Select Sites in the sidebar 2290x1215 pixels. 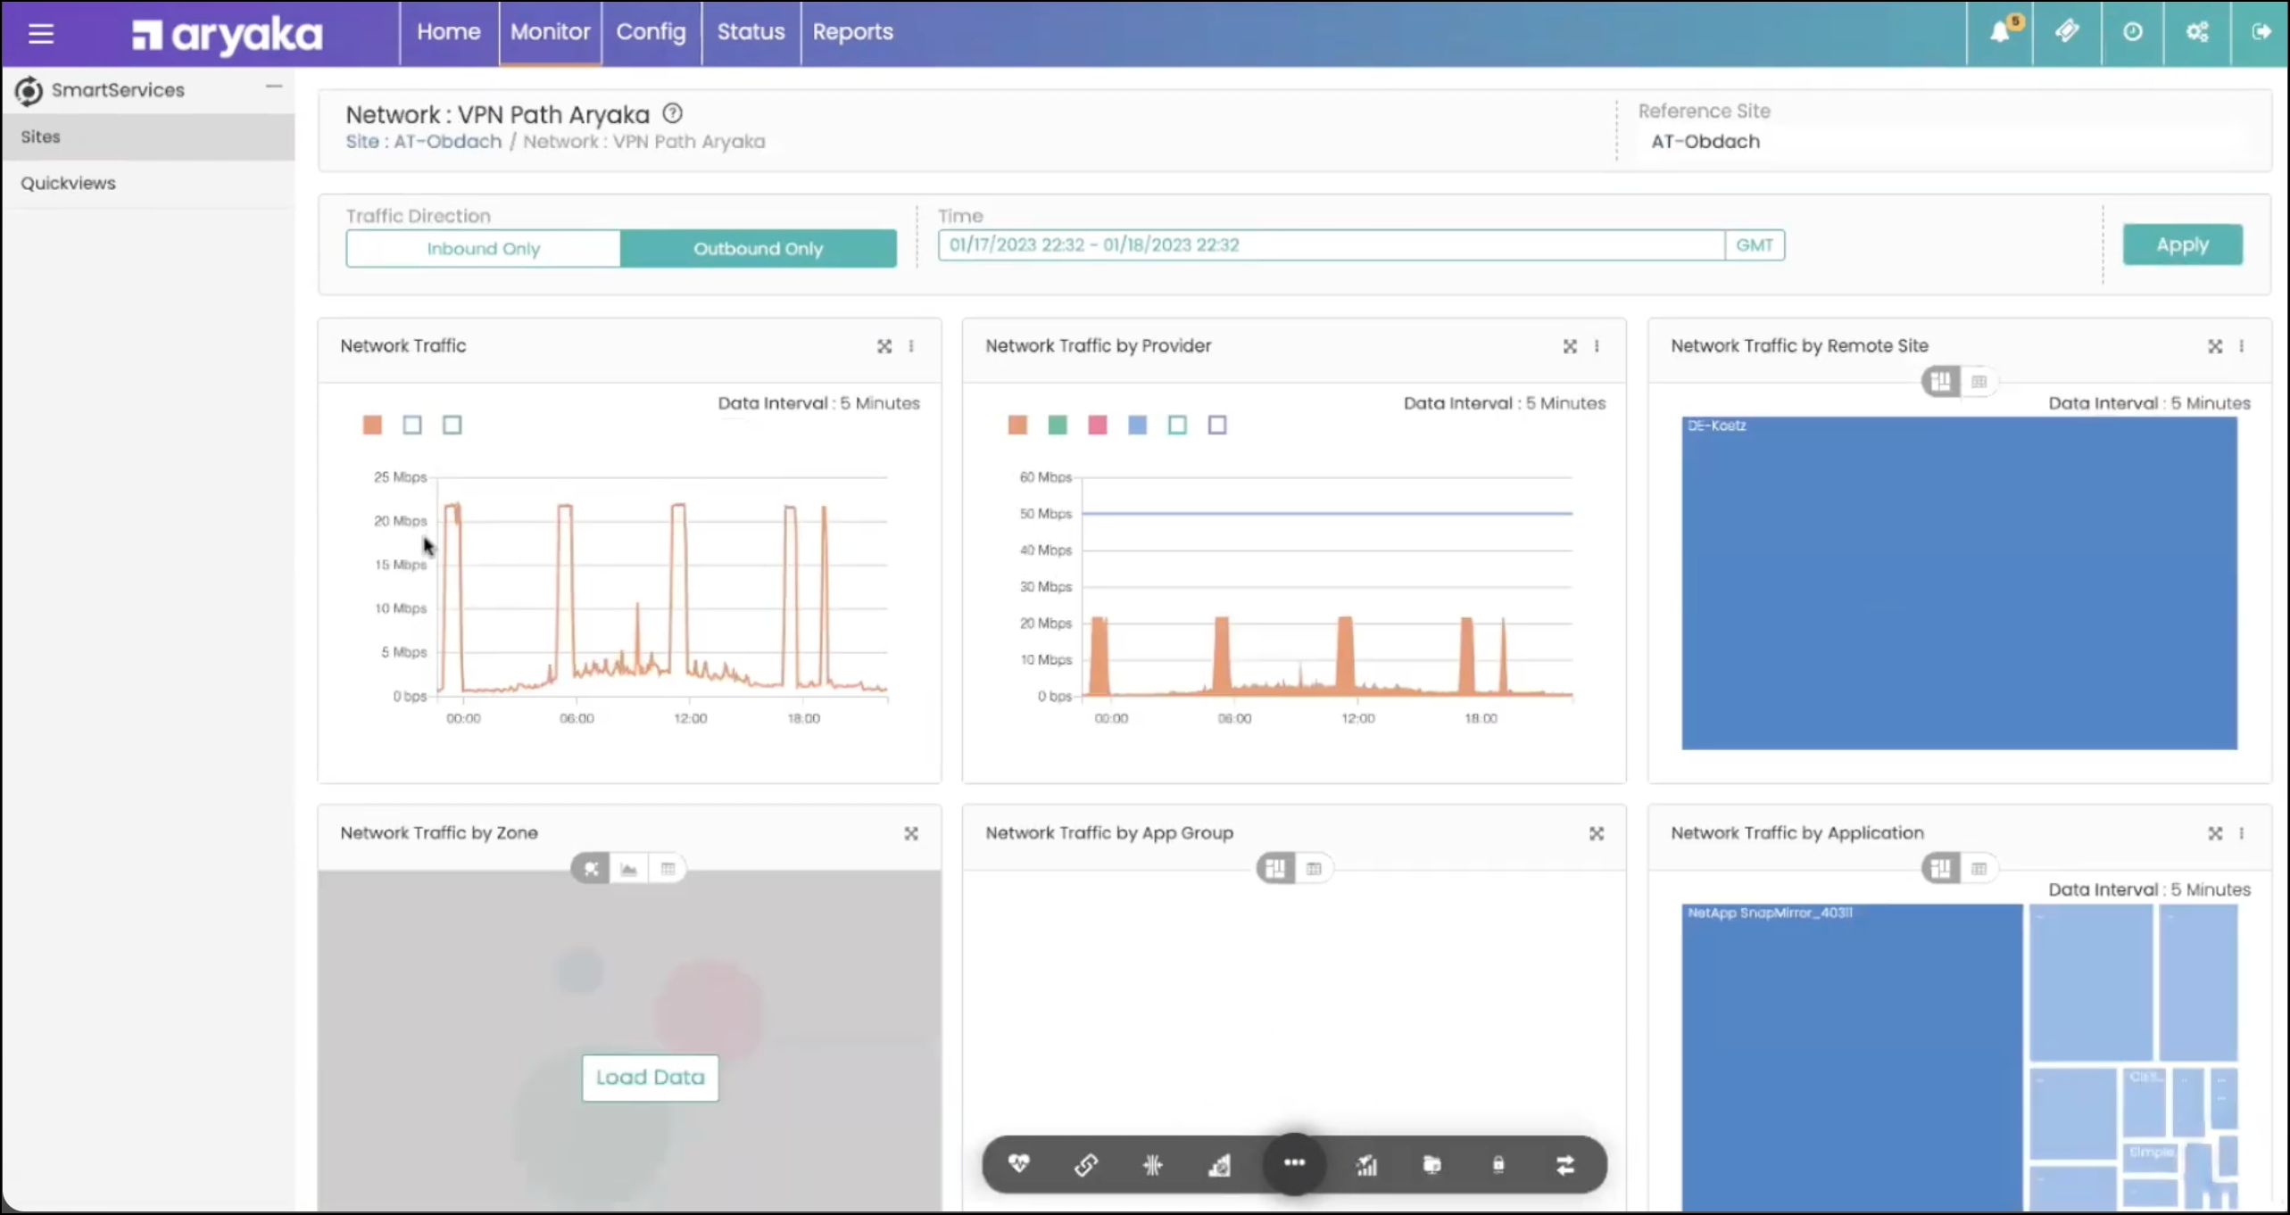pos(148,137)
